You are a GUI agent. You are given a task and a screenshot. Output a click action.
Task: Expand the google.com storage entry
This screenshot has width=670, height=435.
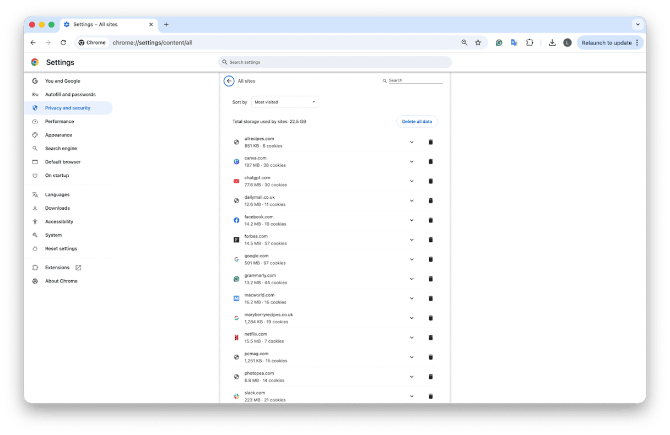[412, 259]
